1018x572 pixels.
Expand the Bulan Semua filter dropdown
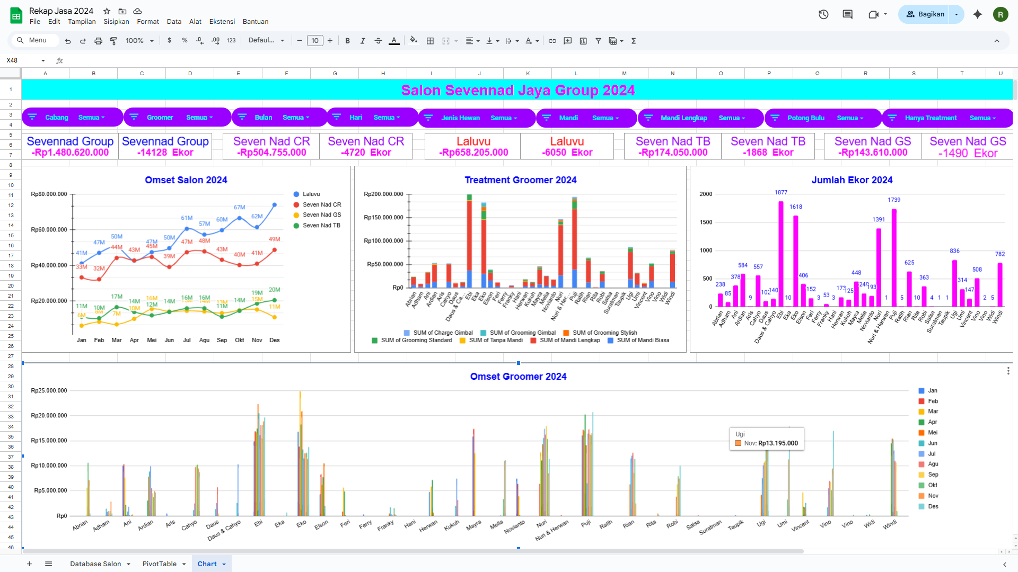coord(296,118)
